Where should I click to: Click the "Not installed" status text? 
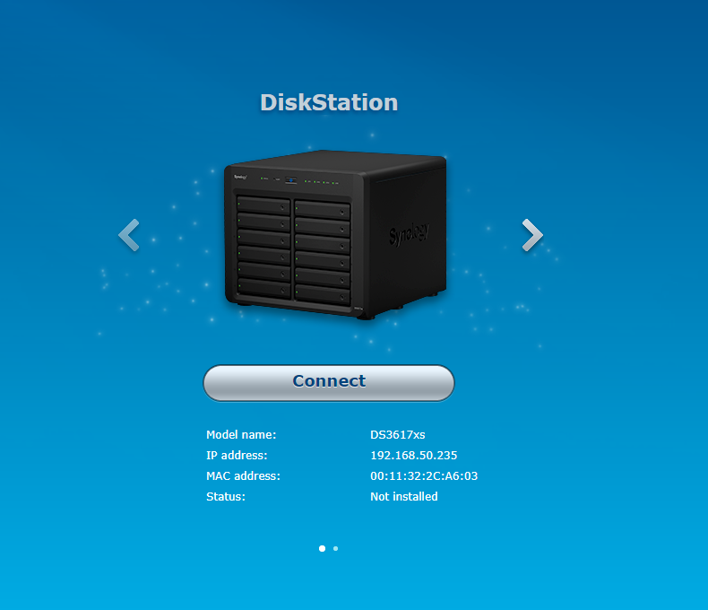tap(403, 497)
